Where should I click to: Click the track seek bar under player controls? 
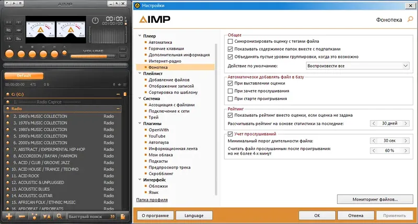[65, 65]
